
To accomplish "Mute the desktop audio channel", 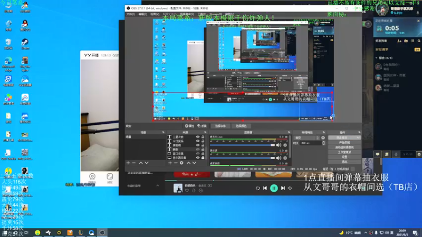I will pyautogui.click(x=279, y=158).
